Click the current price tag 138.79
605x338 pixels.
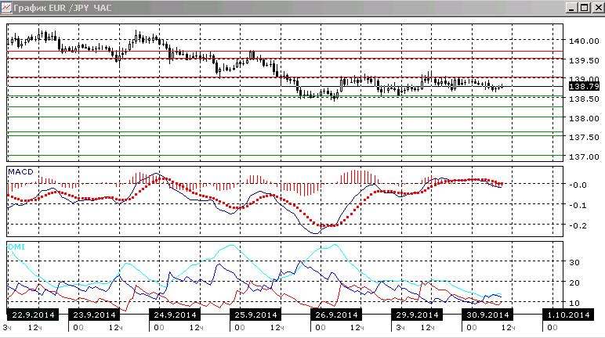[x=584, y=86]
